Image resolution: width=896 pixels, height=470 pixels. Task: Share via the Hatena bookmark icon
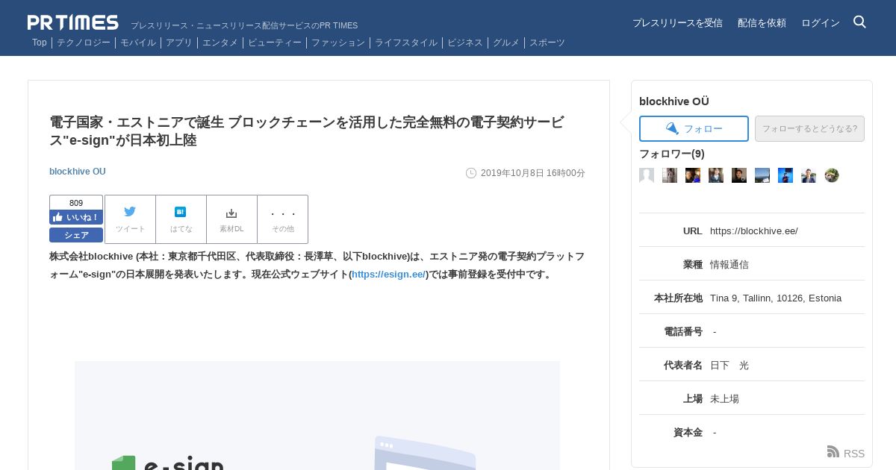point(181,212)
